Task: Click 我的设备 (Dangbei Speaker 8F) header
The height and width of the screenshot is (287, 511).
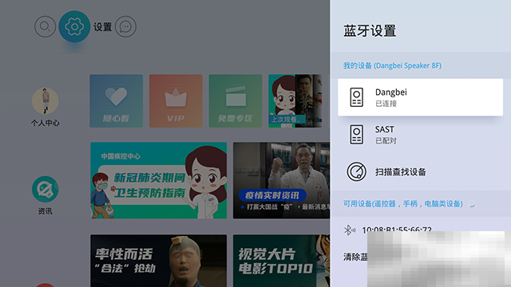Action: pyautogui.click(x=392, y=65)
